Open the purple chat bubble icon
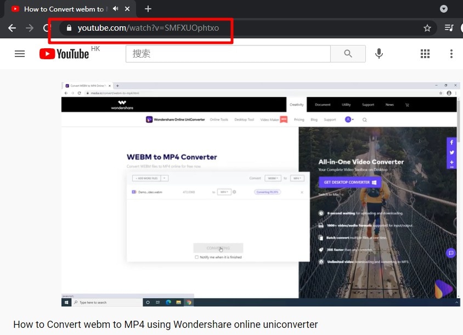Viewport: 463px width, 335px height. tap(450, 253)
